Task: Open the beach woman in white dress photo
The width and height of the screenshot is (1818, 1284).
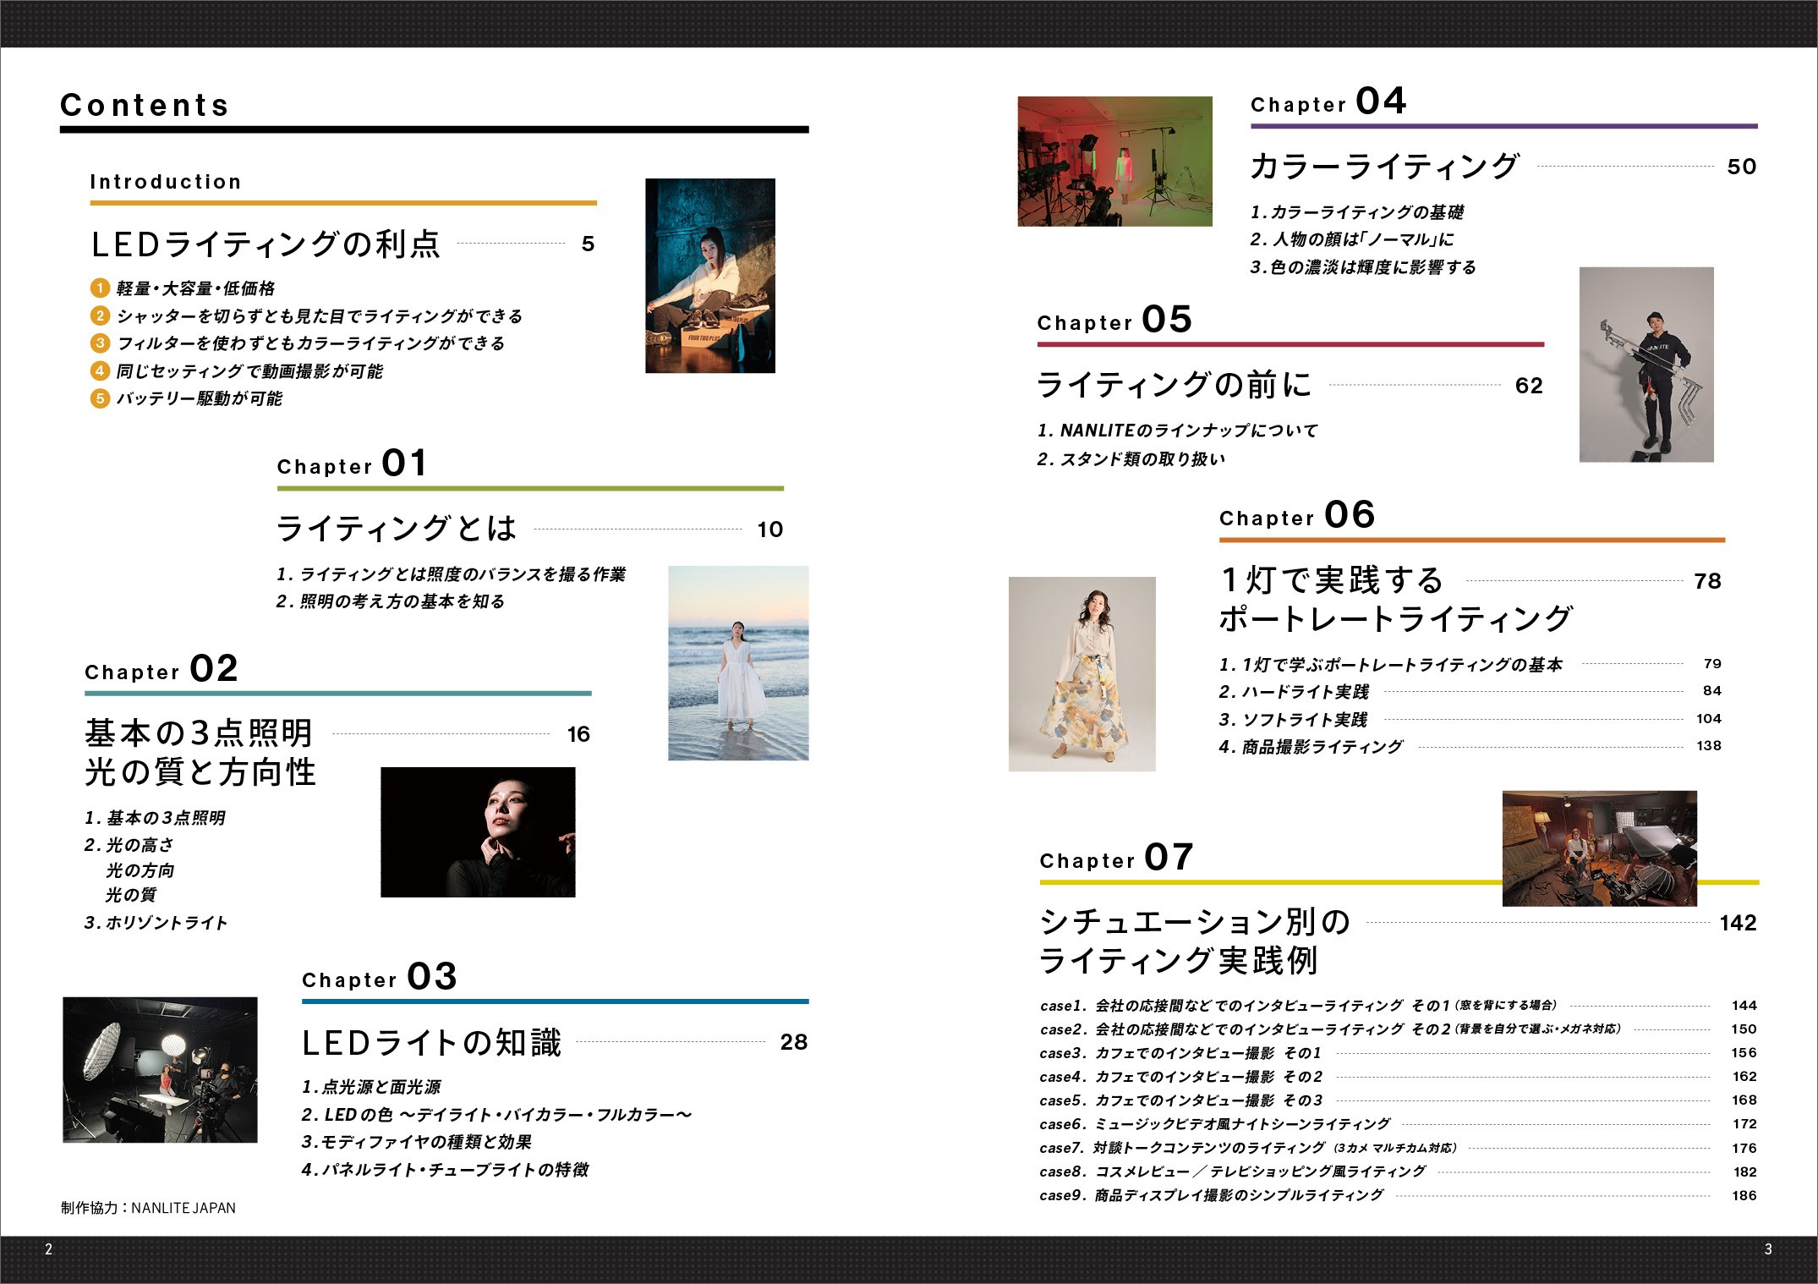Action: 737,663
